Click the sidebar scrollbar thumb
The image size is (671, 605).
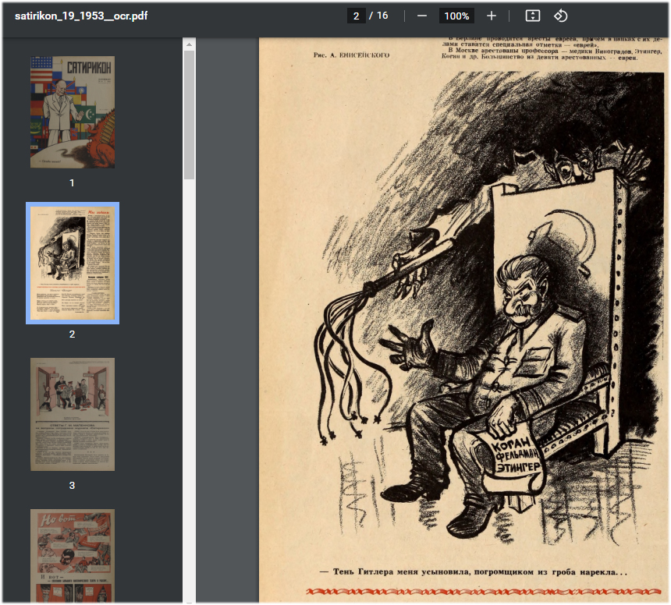click(189, 115)
